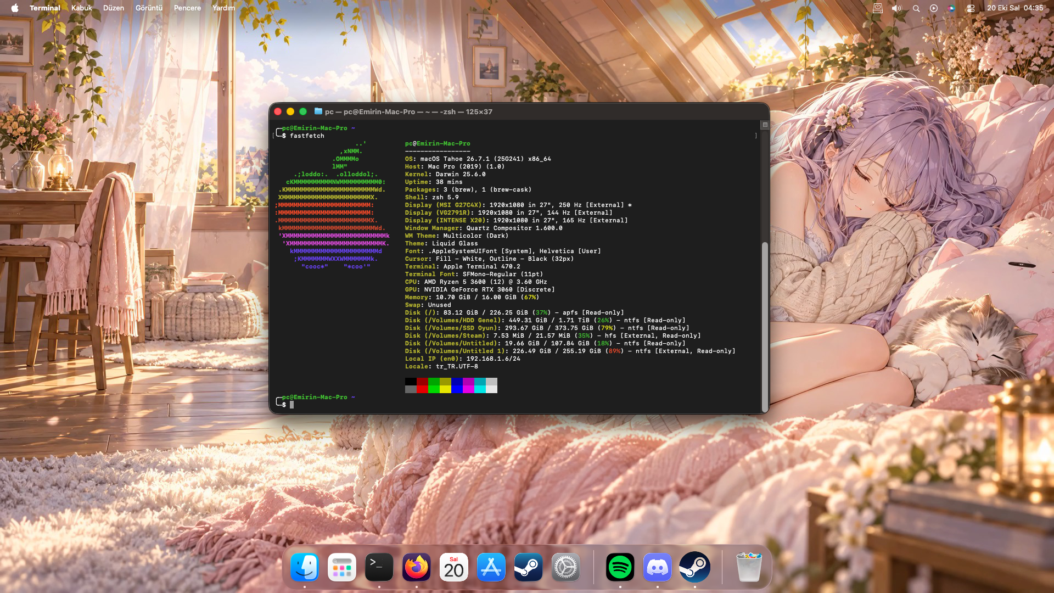
Task: Open Terminal icon in the dock
Action: point(379,567)
